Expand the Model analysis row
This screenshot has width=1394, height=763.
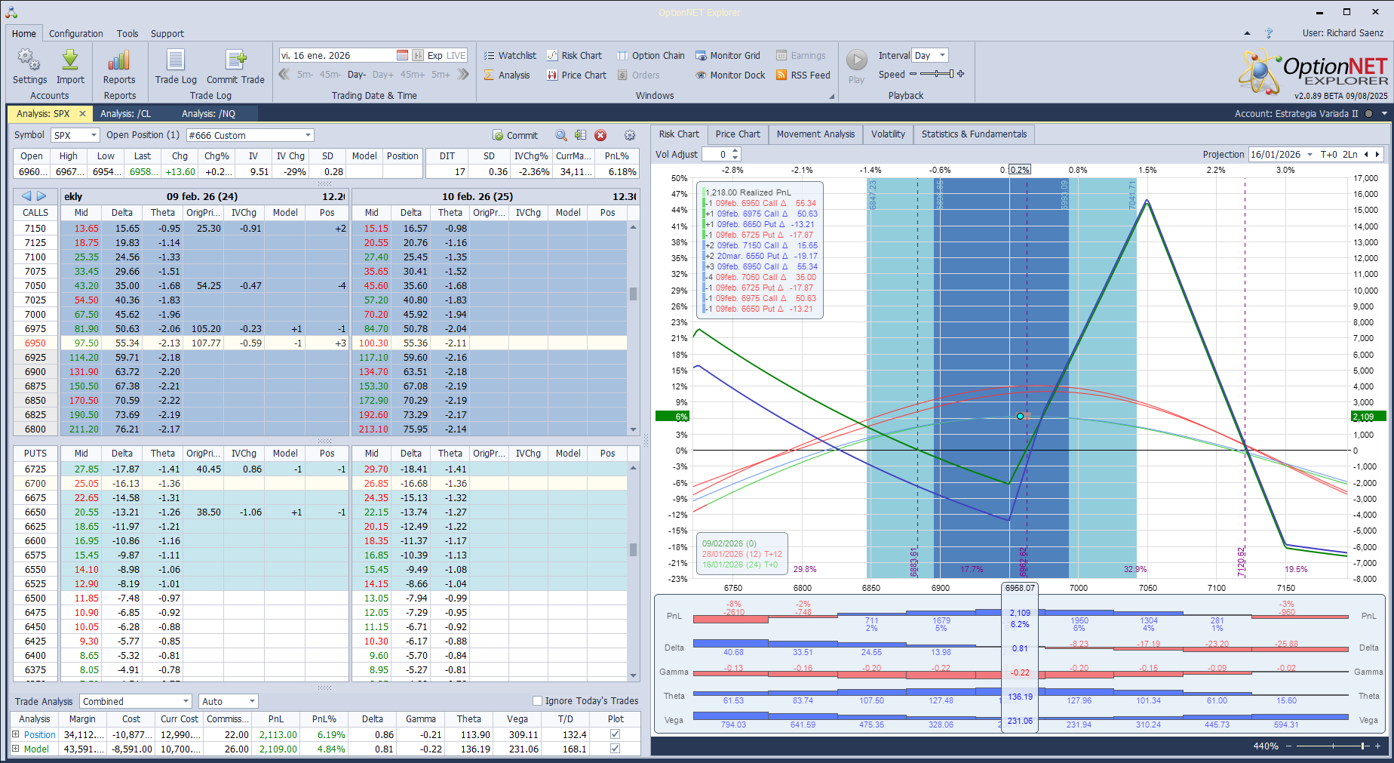coord(16,749)
